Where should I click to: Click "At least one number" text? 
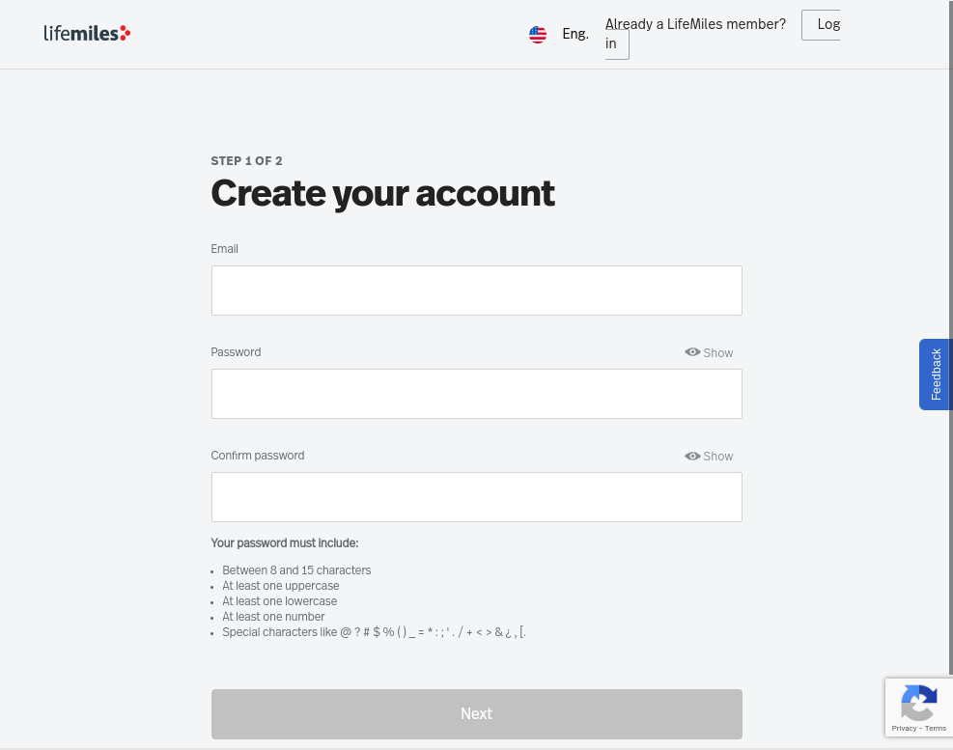click(x=273, y=616)
